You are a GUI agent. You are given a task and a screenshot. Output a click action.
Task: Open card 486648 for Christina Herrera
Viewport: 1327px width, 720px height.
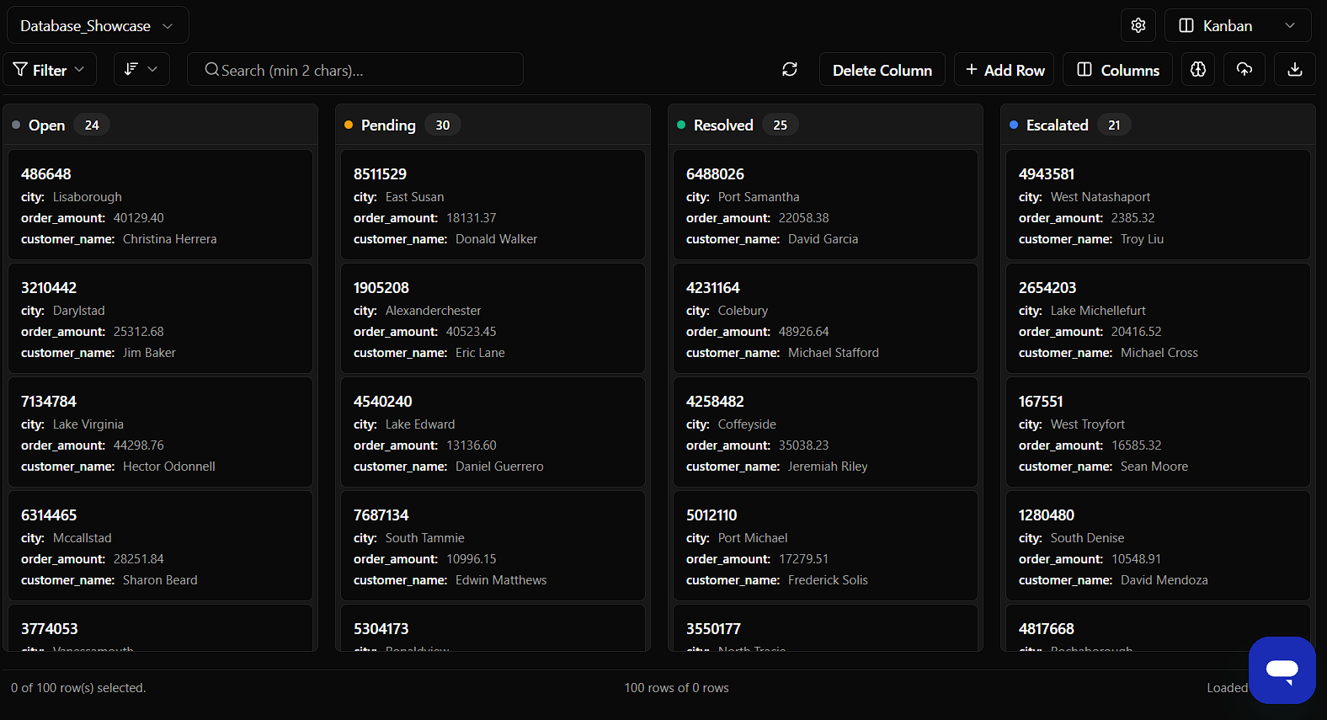pos(160,205)
